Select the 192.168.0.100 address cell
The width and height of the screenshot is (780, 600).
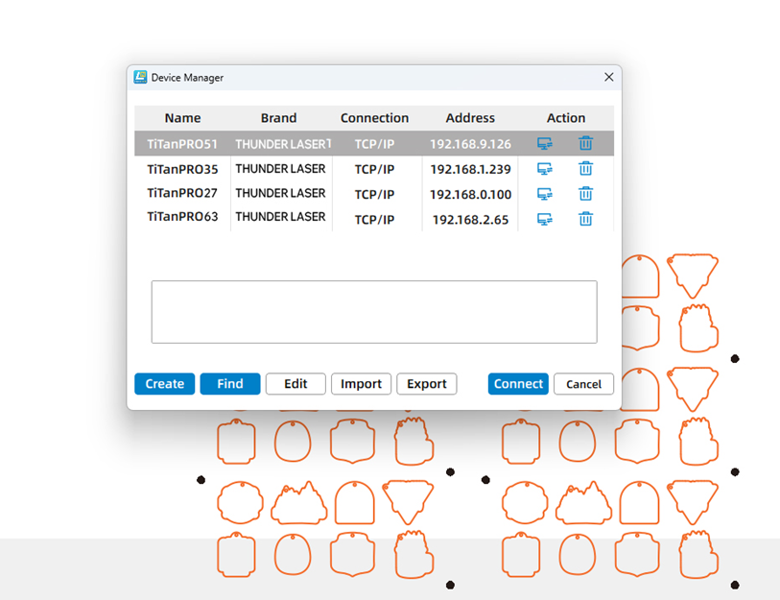(x=470, y=195)
